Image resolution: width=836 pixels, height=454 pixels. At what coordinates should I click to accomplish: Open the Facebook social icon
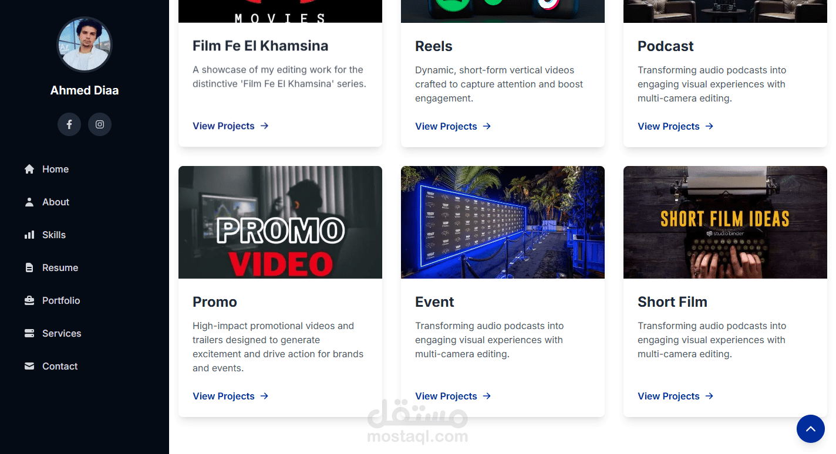tap(69, 124)
